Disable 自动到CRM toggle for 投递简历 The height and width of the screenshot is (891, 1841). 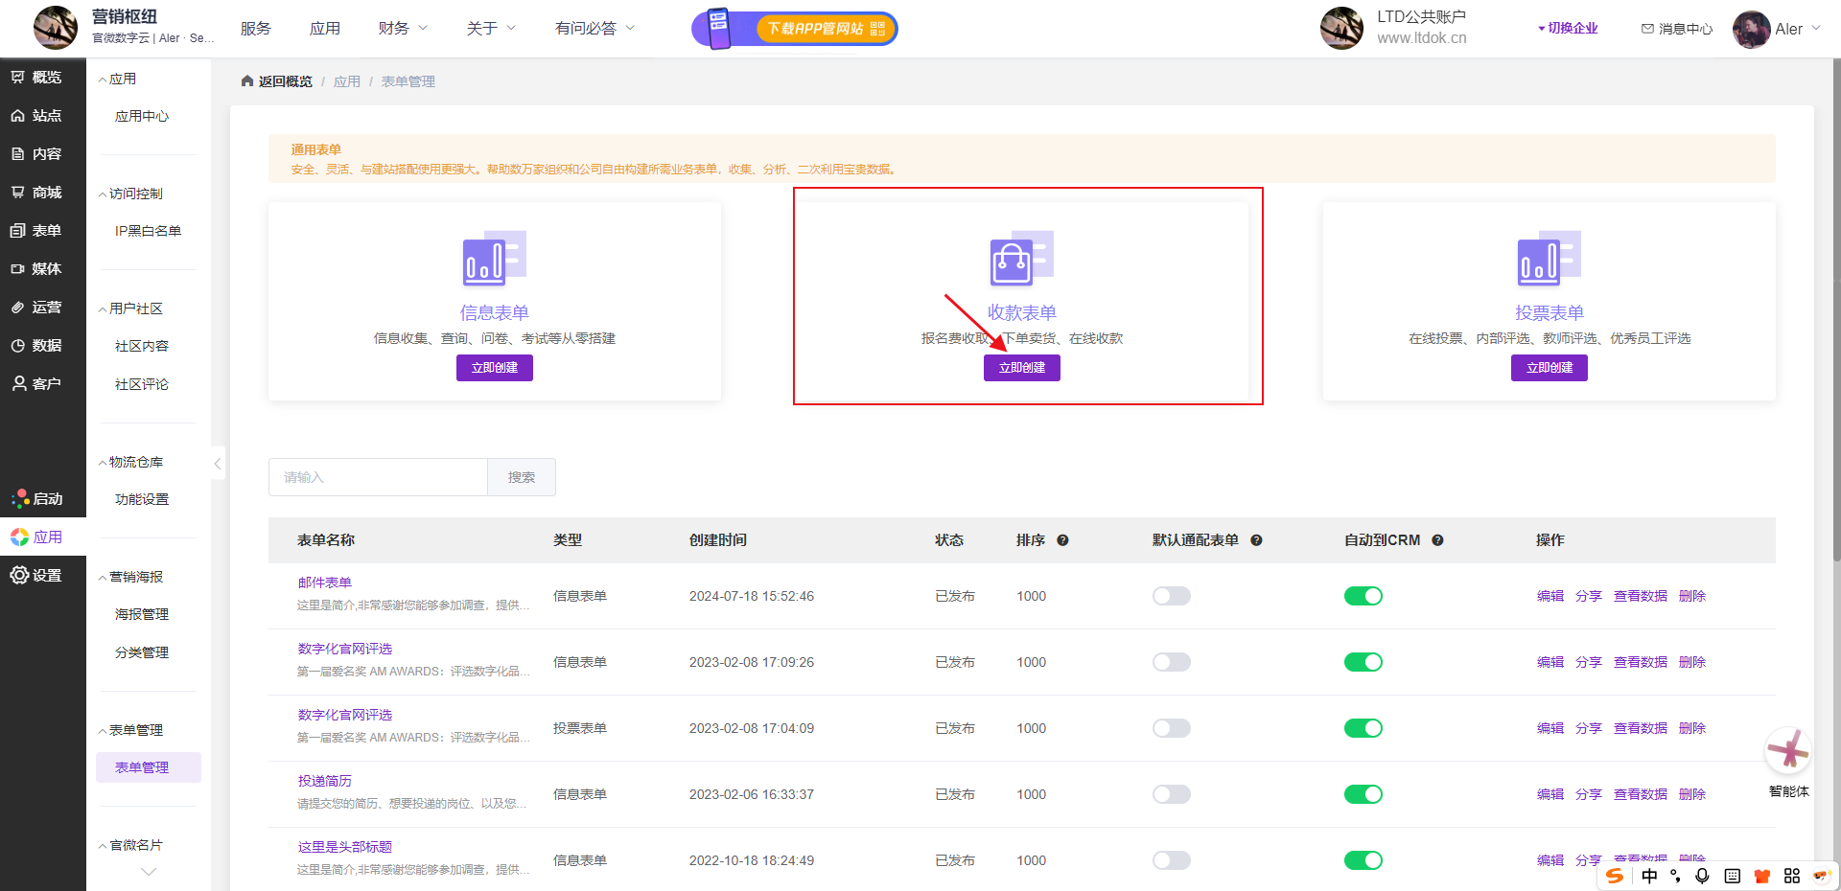1363,794
